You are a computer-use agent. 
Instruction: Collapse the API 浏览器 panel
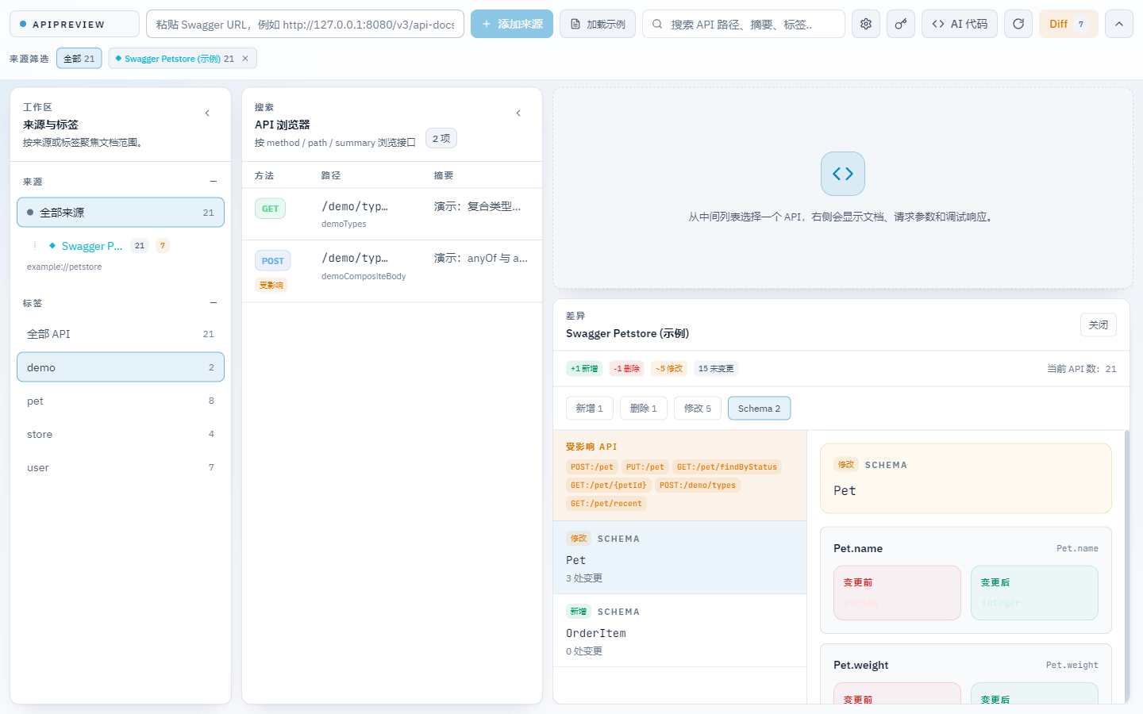tap(518, 113)
